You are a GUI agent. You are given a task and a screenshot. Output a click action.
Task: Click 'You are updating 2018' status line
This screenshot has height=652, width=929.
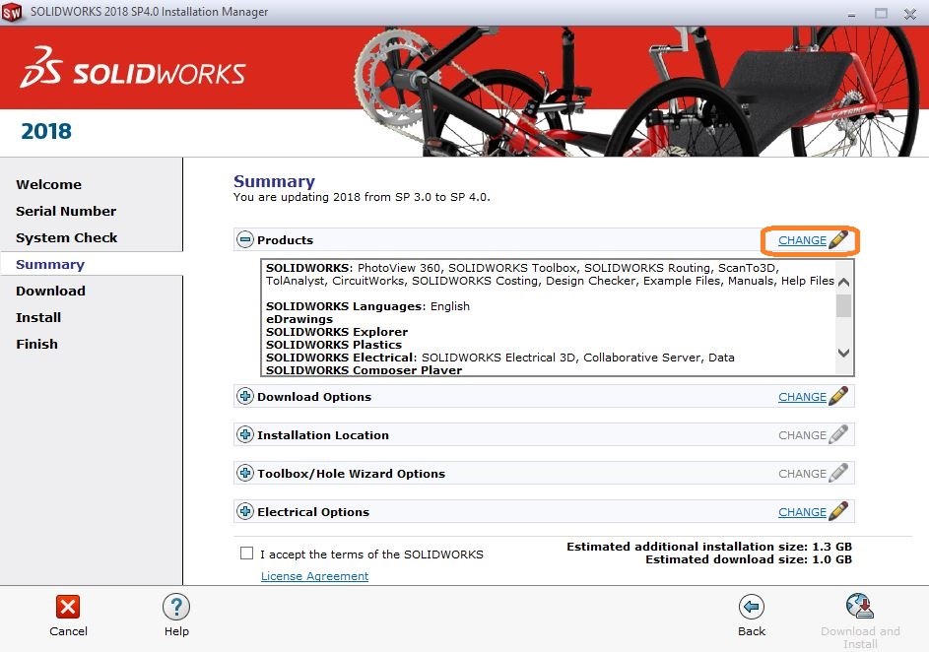point(362,197)
